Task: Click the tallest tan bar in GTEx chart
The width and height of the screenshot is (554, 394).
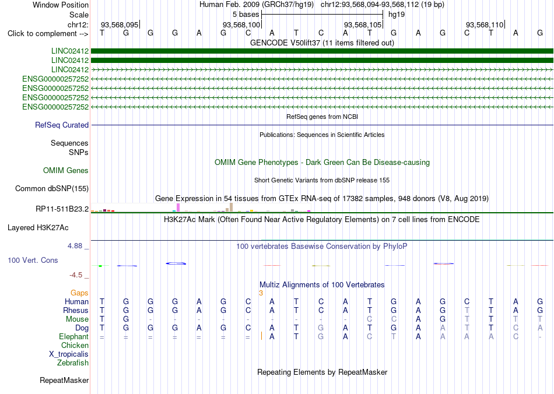Action: 231,207
